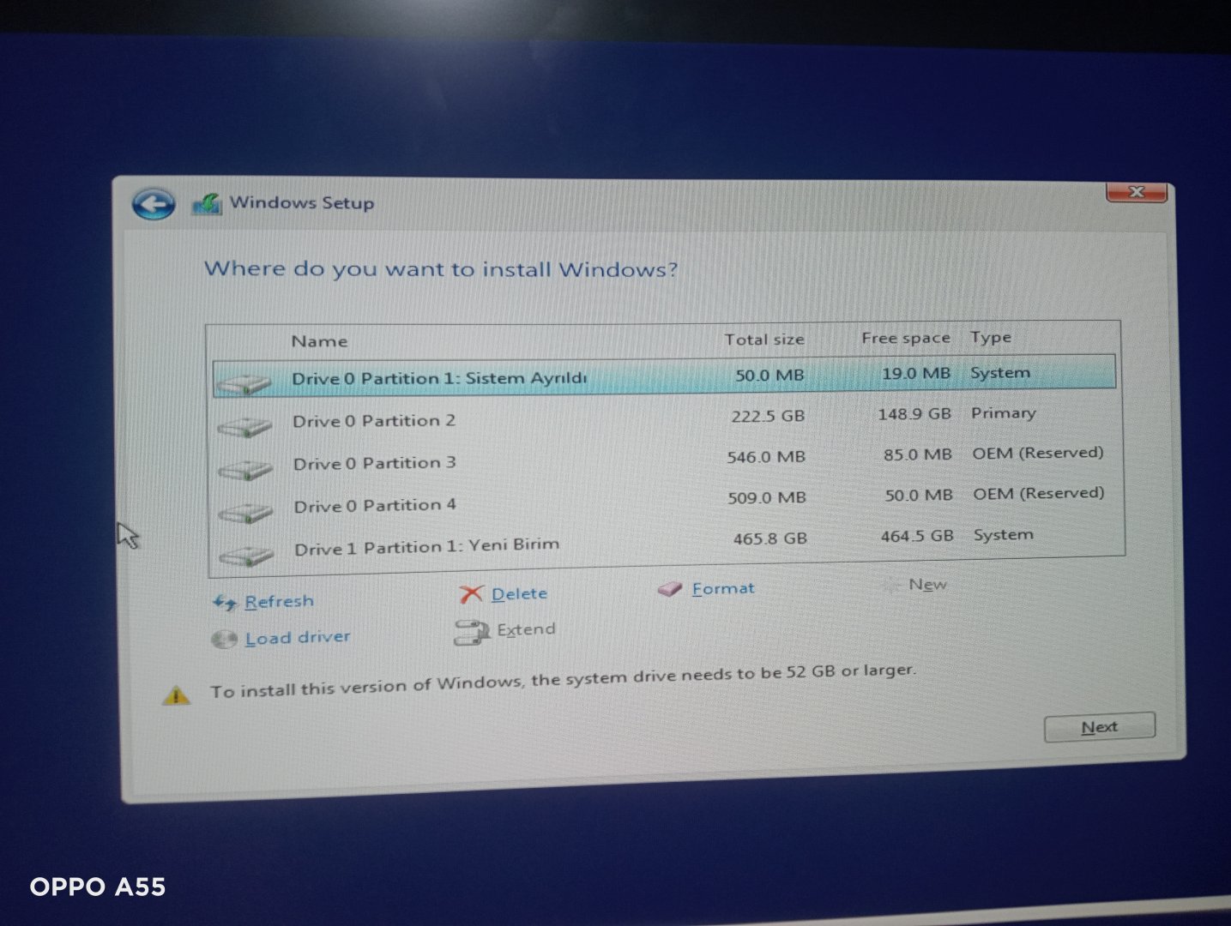Click the Refresh arrows icon
The height and width of the screenshot is (926, 1231).
tap(225, 603)
